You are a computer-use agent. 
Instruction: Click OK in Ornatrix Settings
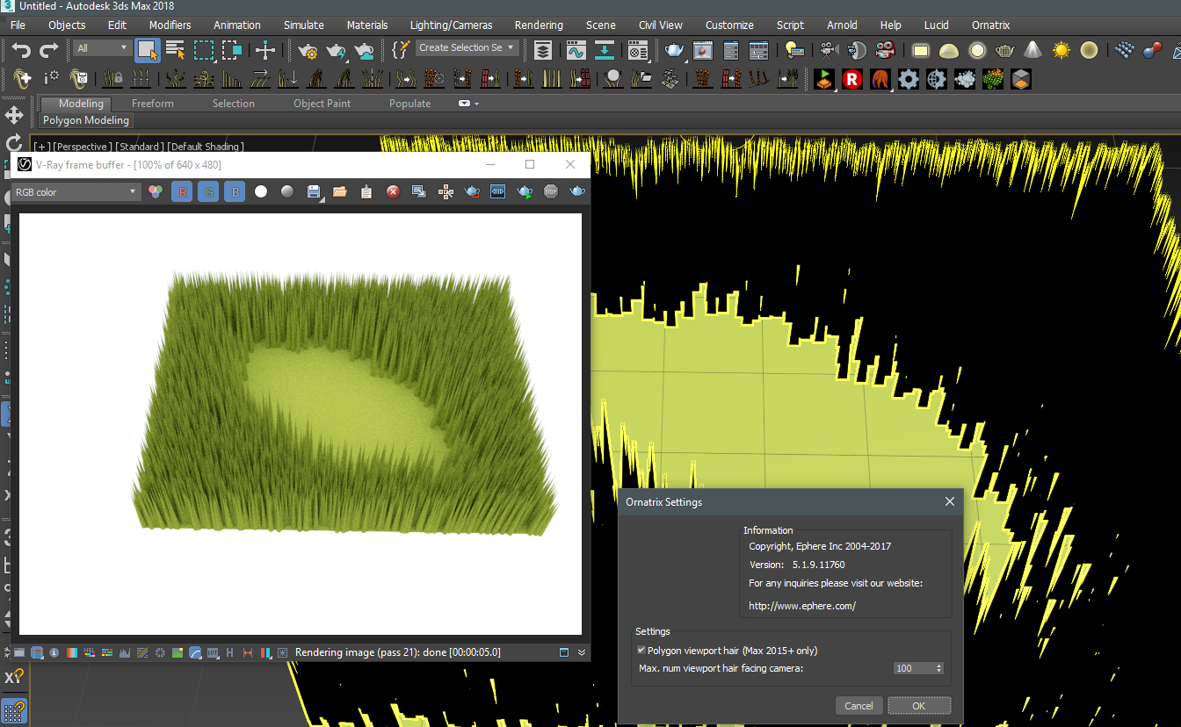(x=918, y=706)
